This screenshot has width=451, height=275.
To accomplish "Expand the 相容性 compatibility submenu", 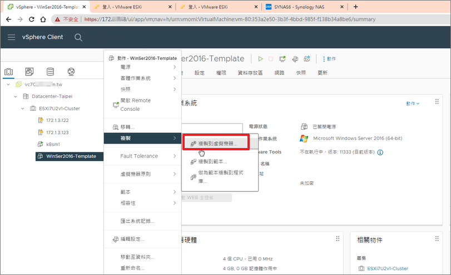I will (143, 203).
